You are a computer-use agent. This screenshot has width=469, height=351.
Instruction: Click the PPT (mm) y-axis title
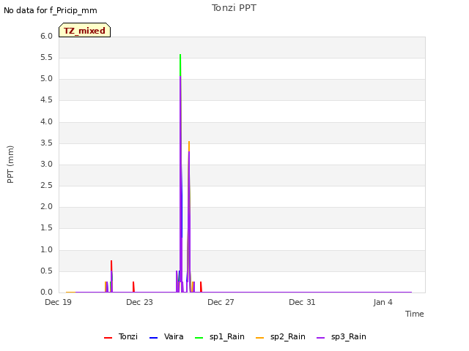(10, 165)
